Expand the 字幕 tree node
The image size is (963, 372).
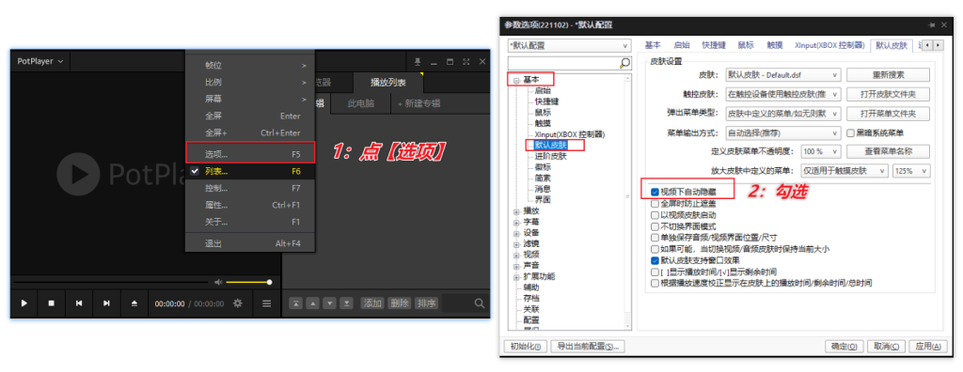(x=516, y=223)
